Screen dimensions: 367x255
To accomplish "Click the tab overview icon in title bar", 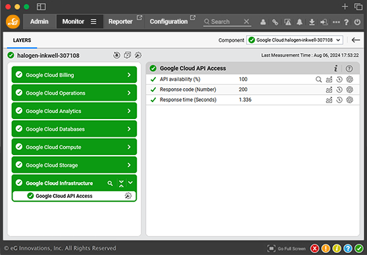I will 358,7.
